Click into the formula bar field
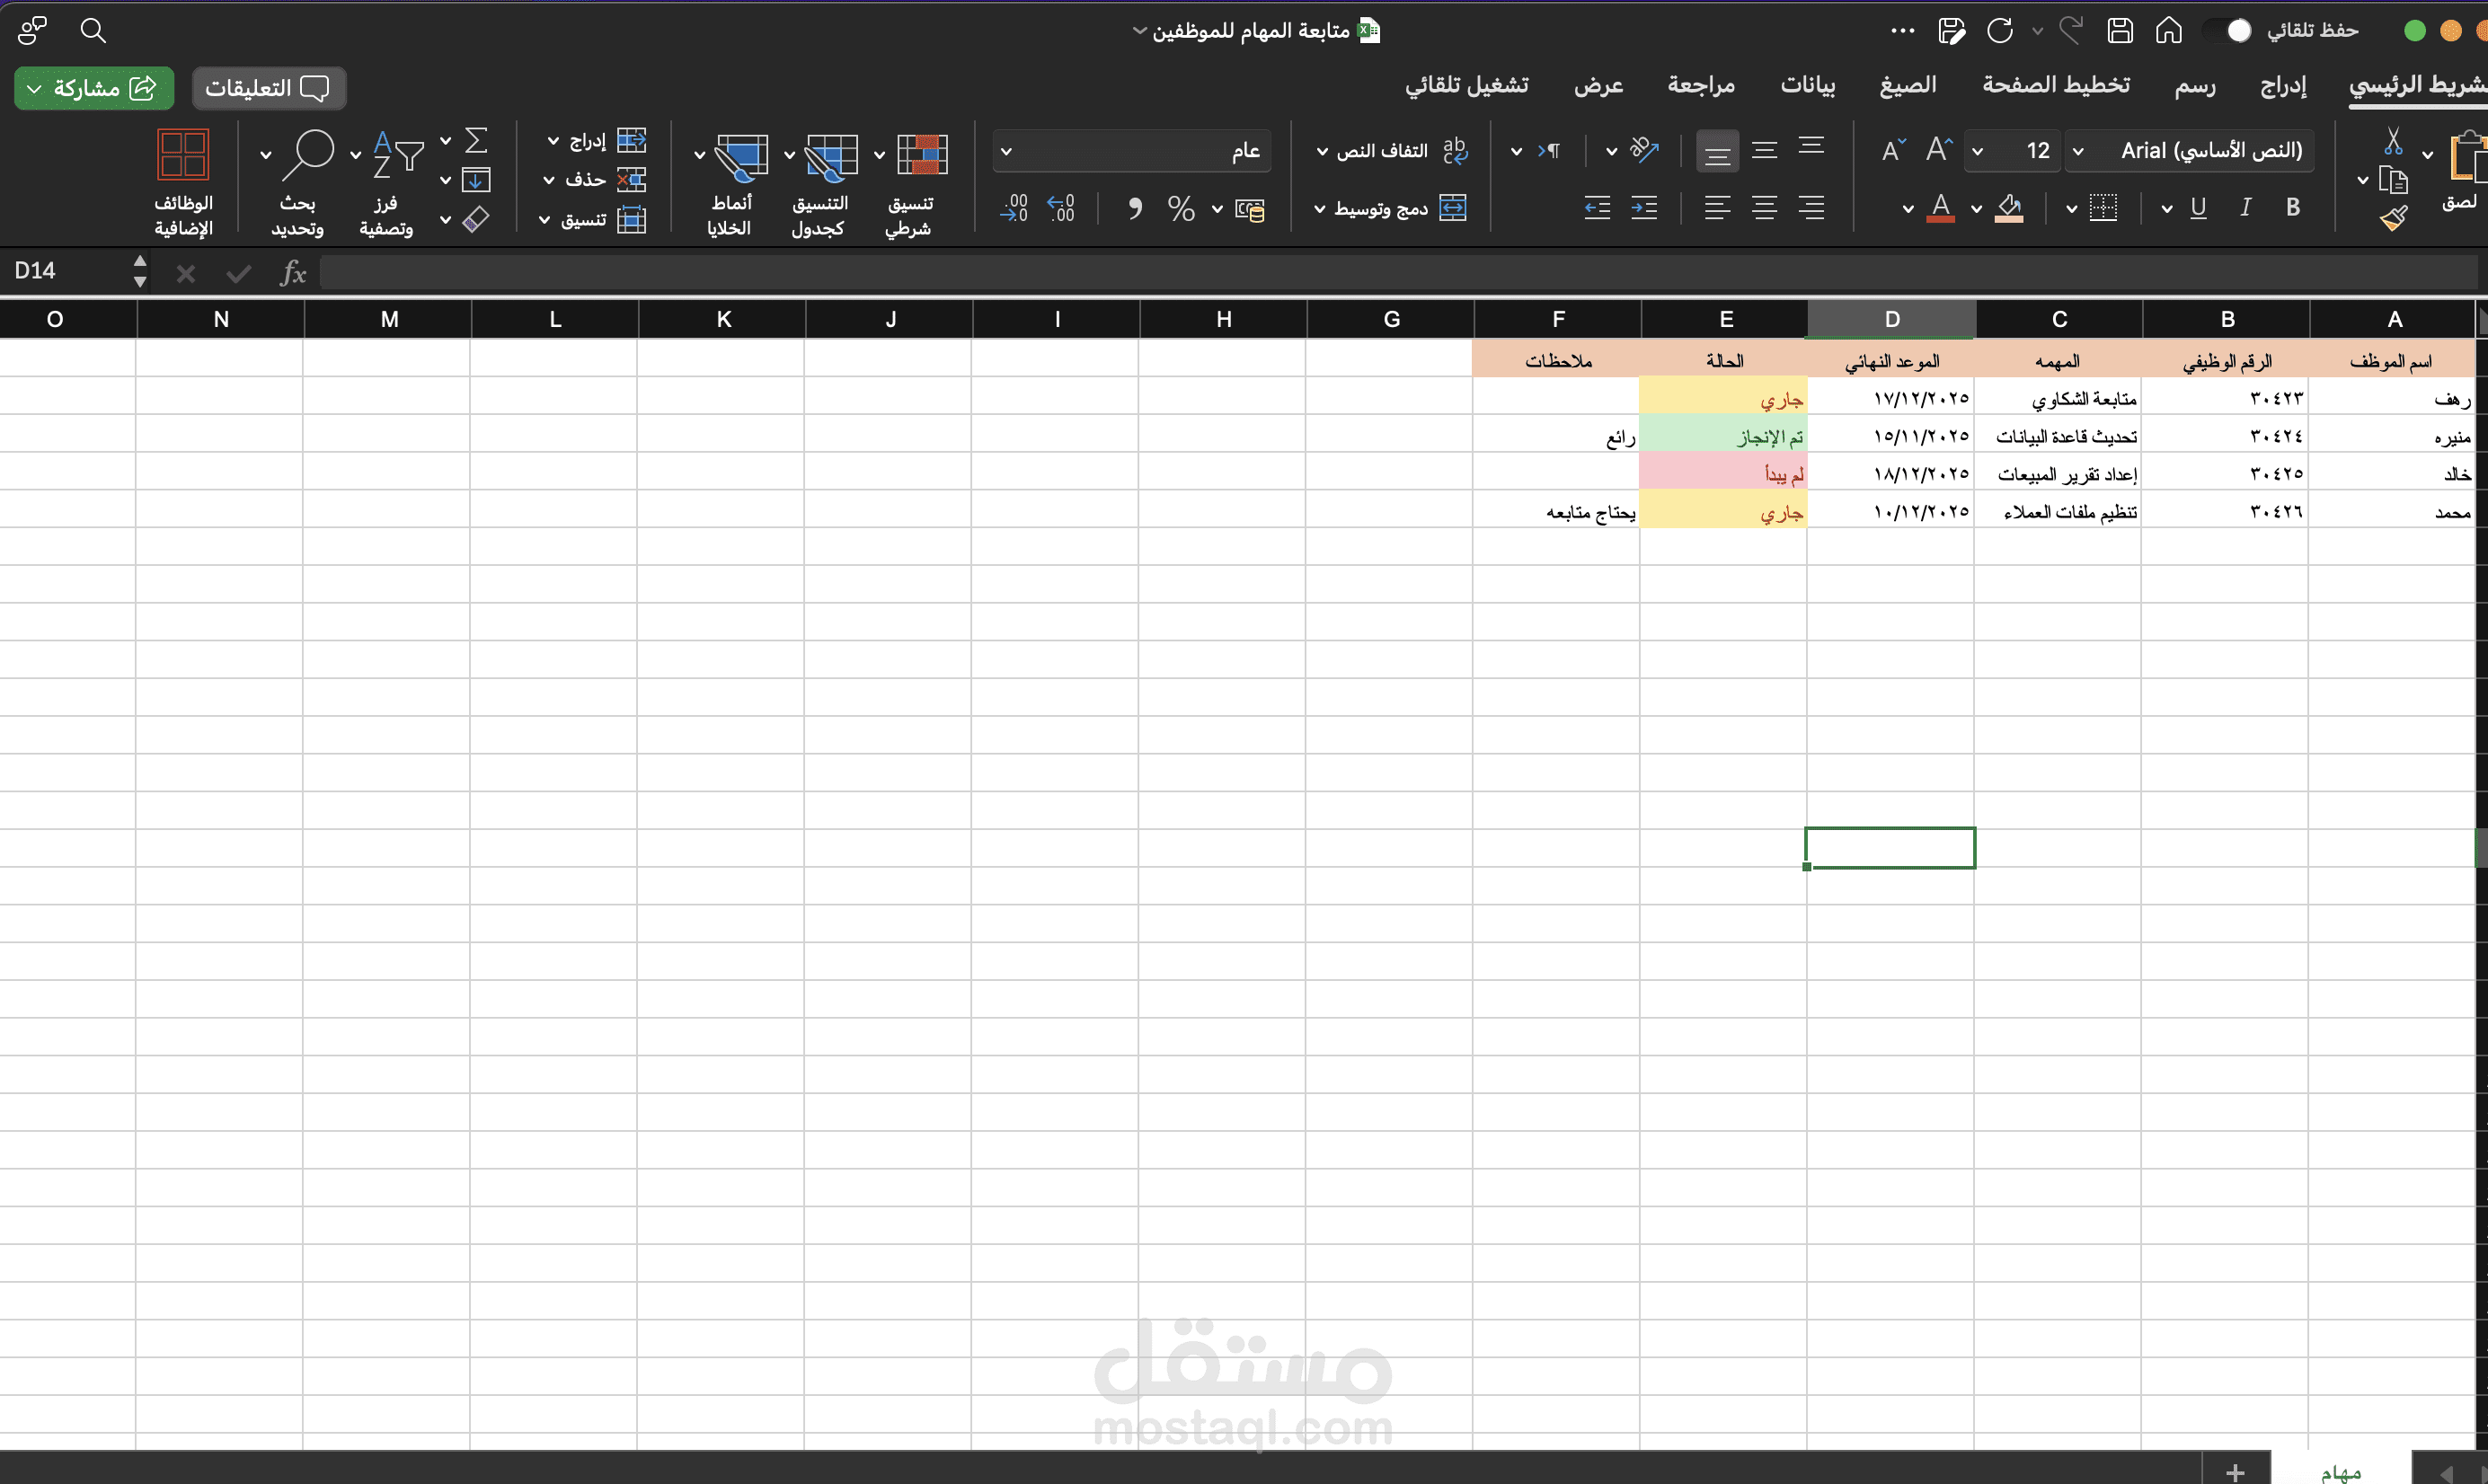This screenshot has height=1484, width=2488. coord(1398,272)
